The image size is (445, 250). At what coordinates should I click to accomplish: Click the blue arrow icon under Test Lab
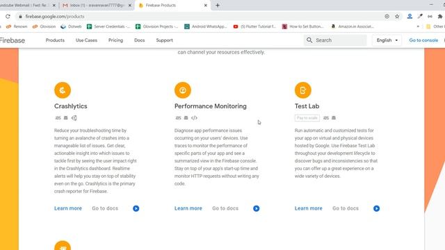coord(376,208)
